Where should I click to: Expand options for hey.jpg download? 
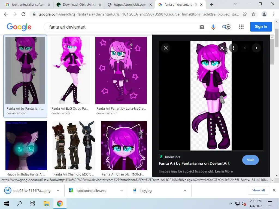click(185, 190)
